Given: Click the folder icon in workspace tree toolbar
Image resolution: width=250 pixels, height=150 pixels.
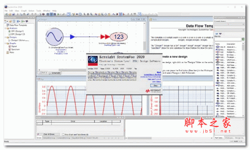Looking at the screenshot, I should pyautogui.click(x=10, y=21).
